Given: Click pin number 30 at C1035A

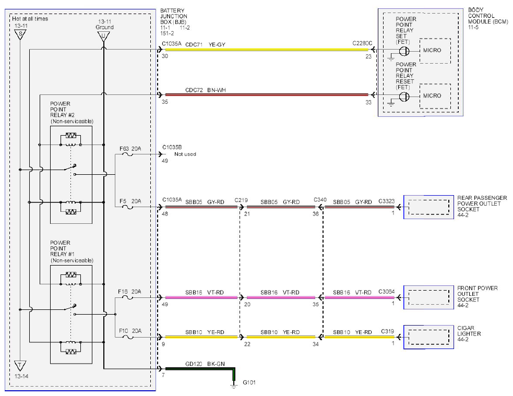Looking at the screenshot, I should (x=164, y=56).
